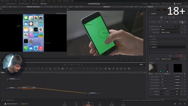Image resolution: width=188 pixels, height=106 pixels.
Task: Open the Show Selected Tracker dropdown
Action: tap(170, 59)
